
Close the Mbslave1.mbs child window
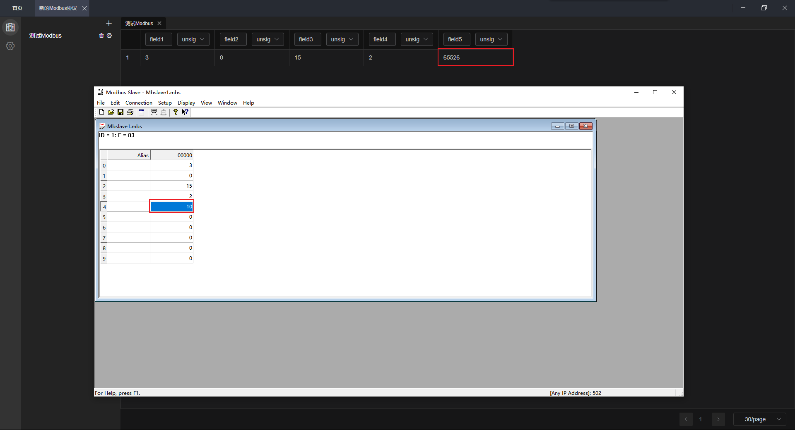coord(586,126)
